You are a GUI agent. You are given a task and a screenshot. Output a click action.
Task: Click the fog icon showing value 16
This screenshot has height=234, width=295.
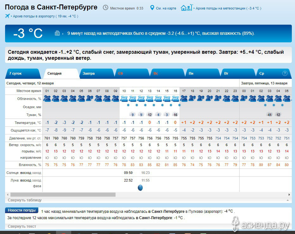(175, 115)
